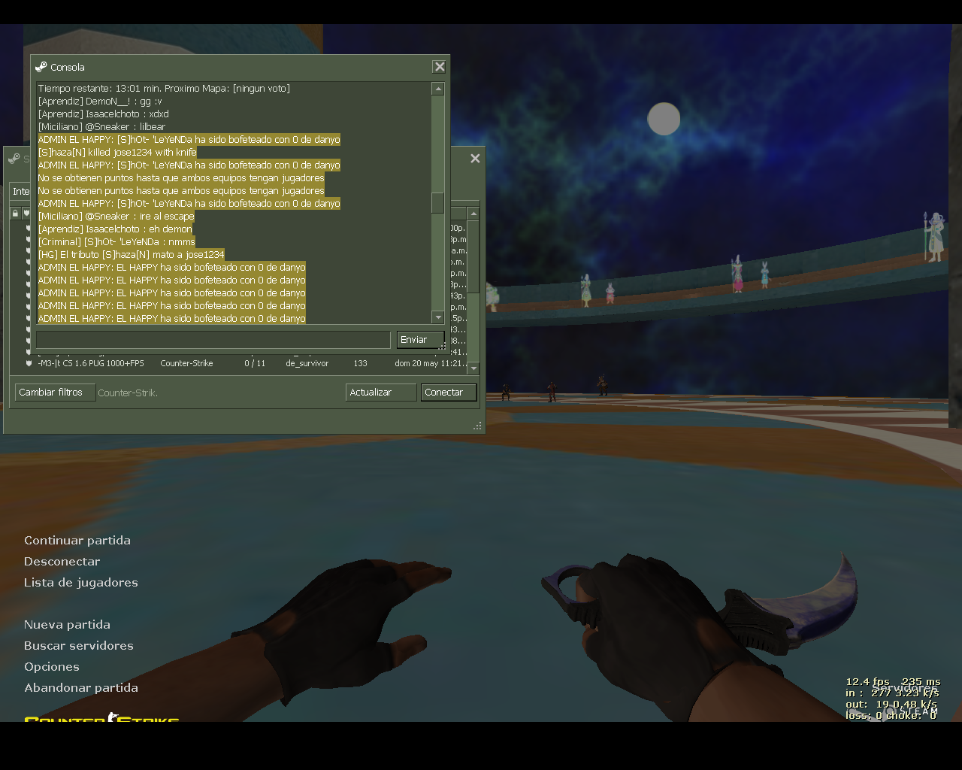The height and width of the screenshot is (770, 962).
Task: Focus the console command input field
Action: coord(213,340)
